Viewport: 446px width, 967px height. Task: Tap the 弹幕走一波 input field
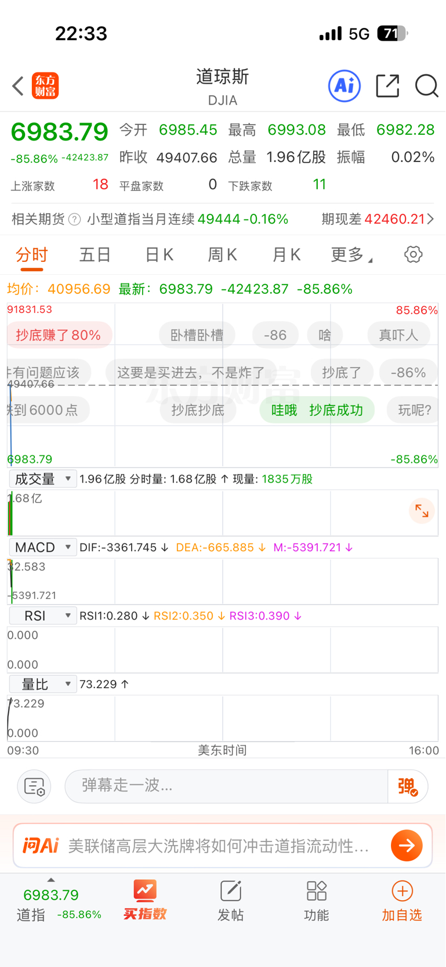point(226,786)
